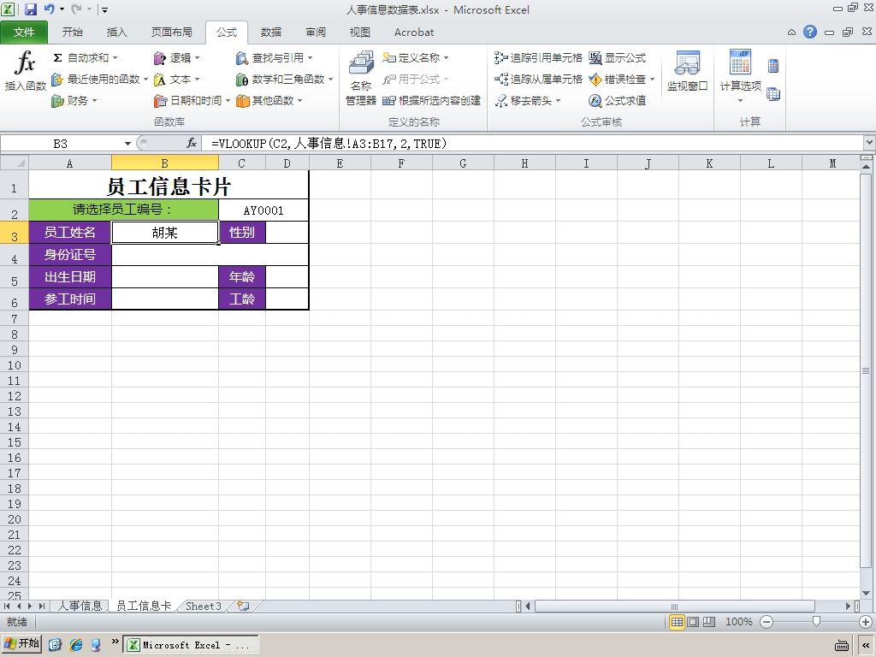Switch to Normal view in status bar
Image resolution: width=876 pixels, height=657 pixels.
(x=677, y=622)
